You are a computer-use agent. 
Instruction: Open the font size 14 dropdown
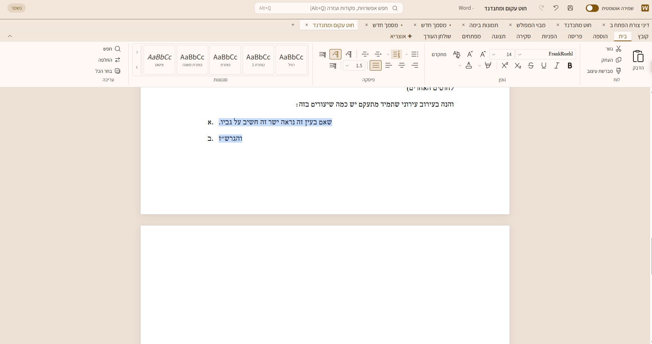494,54
